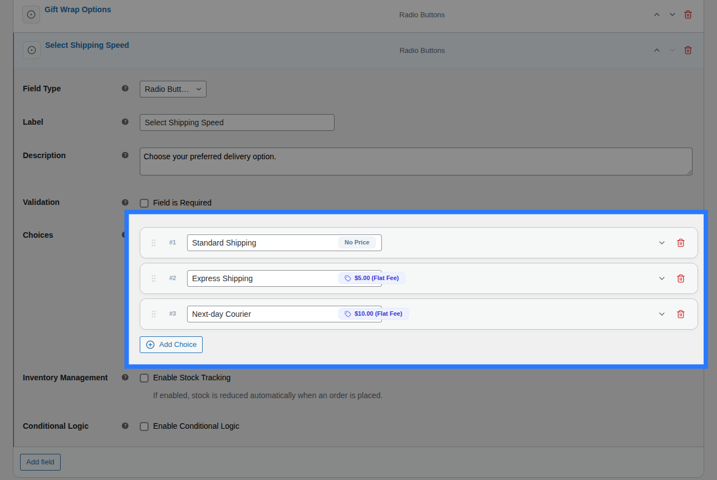The width and height of the screenshot is (717, 480).
Task: Click the $5.00 (Flat Fee) price tag
Action: click(372, 278)
